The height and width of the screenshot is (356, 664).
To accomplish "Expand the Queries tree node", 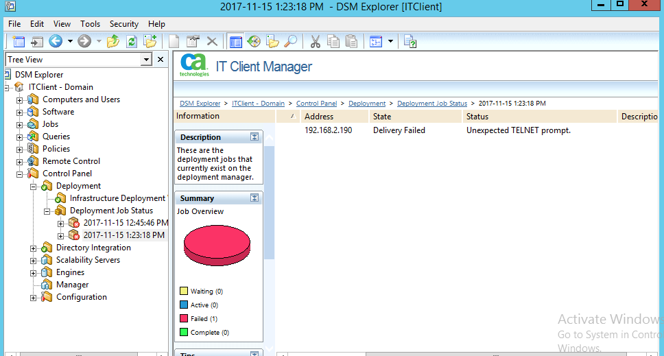I will click(19, 137).
